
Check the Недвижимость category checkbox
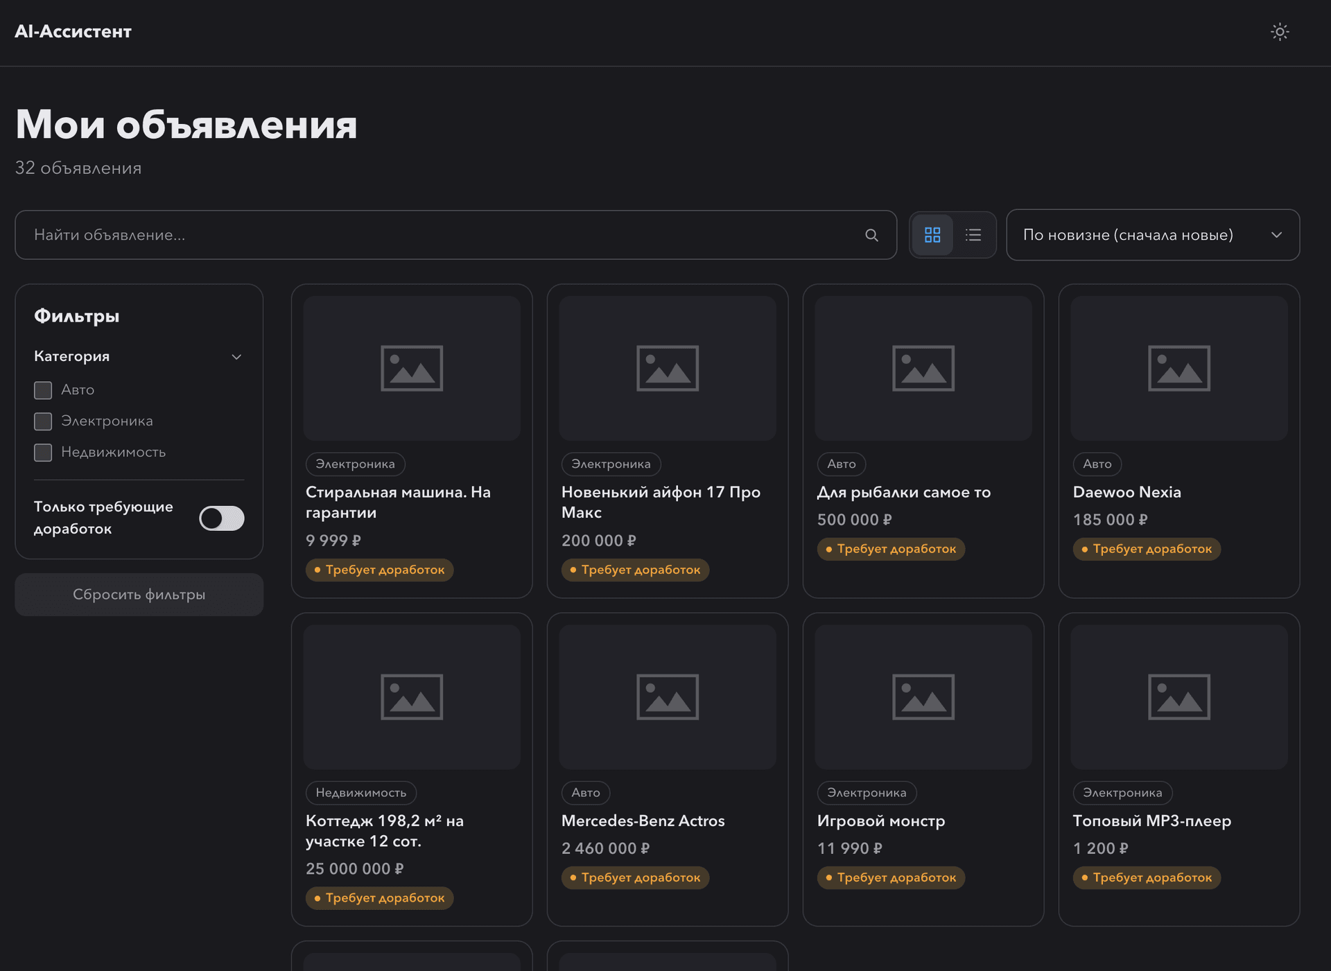43,453
